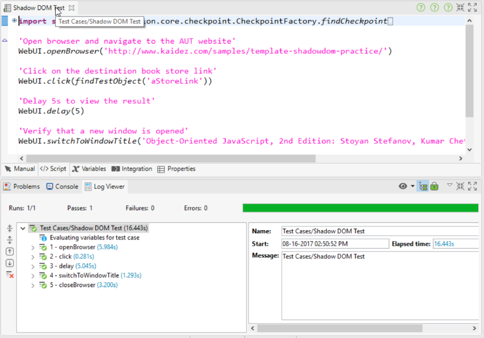Image resolution: width=484 pixels, height=338 pixels.
Task: Click the Collapse All log entries icon
Action: [x=9, y=228]
